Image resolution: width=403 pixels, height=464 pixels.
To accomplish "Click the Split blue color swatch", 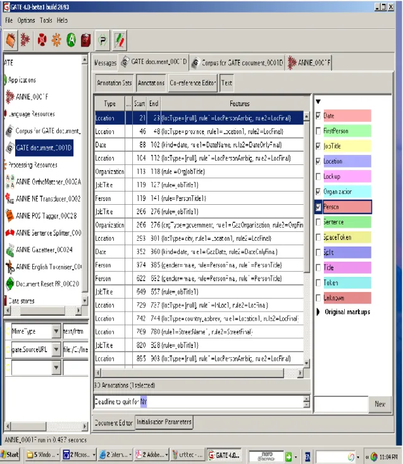I will [347, 252].
